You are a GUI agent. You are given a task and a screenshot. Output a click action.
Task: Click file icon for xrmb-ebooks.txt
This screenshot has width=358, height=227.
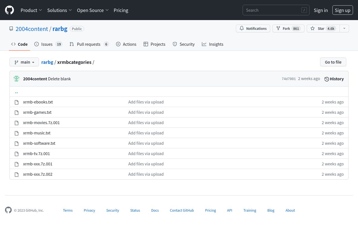coord(16,102)
